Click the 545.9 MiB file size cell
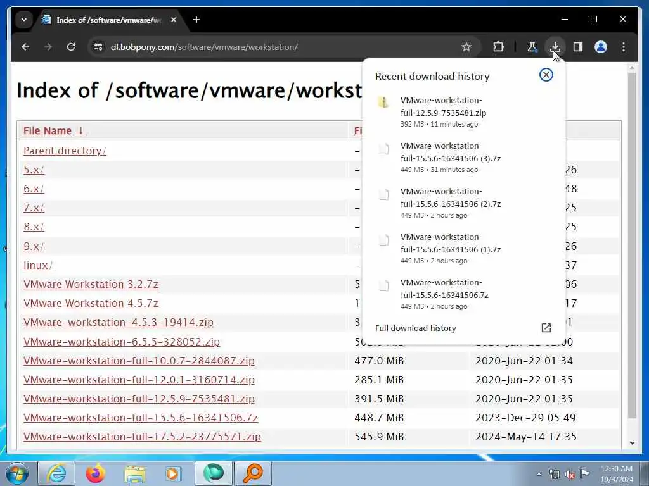Image resolution: width=649 pixels, height=486 pixels. tap(379, 437)
